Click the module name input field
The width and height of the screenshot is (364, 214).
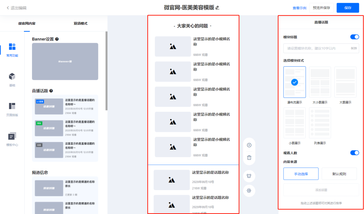[x=317, y=48]
